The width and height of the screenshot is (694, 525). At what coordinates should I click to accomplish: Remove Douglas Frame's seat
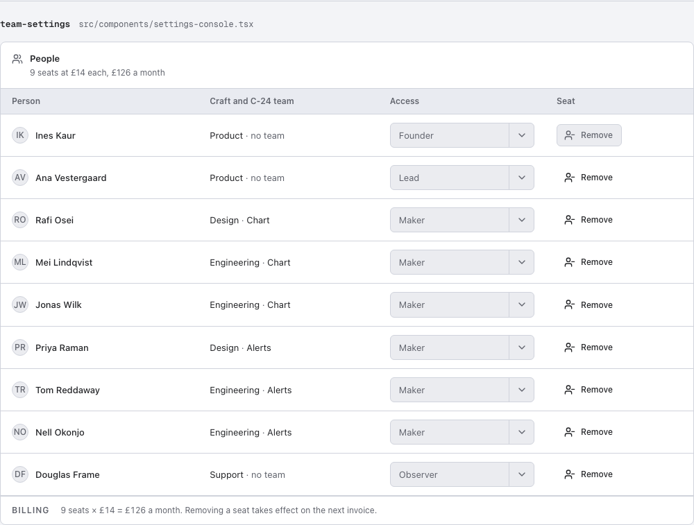coord(589,474)
